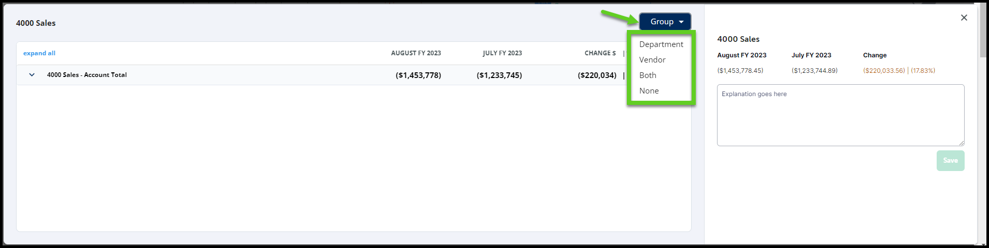This screenshot has height=248, width=989.
Task: Click the explanation box resize handle
Action: click(x=962, y=143)
